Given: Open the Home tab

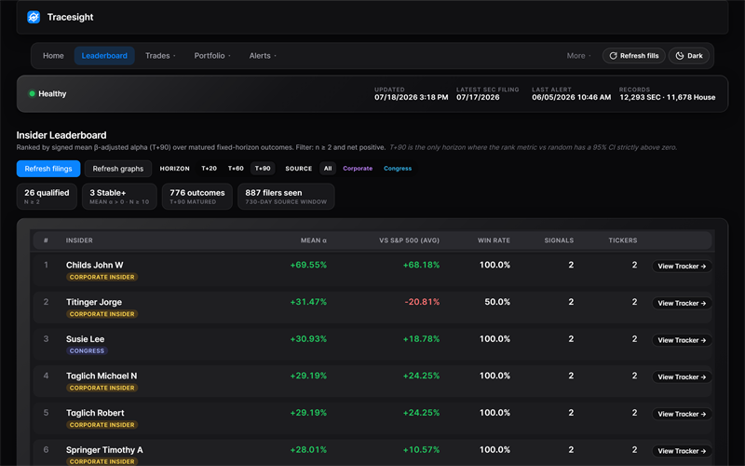Looking at the screenshot, I should [x=53, y=56].
